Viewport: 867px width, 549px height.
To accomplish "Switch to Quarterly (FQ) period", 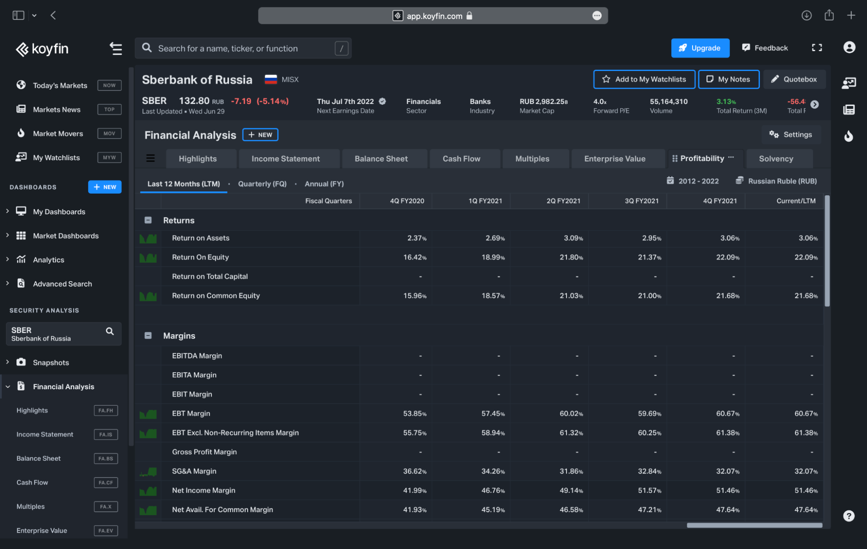I will point(262,184).
